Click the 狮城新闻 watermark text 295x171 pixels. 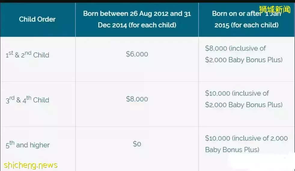[x=275, y=10]
